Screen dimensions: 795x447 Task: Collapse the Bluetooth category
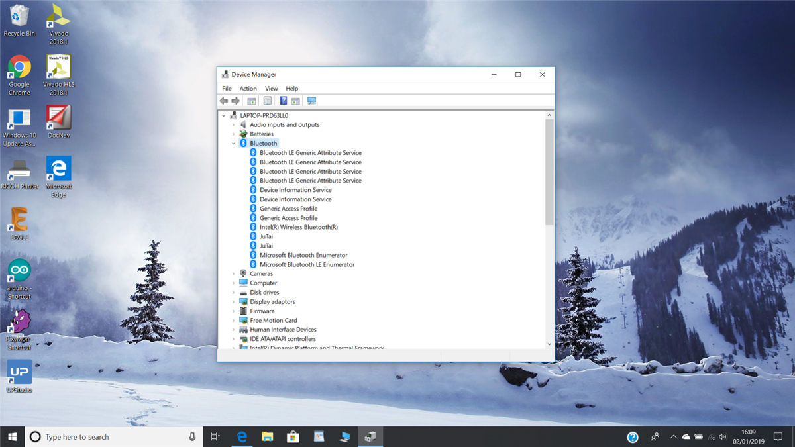pyautogui.click(x=234, y=144)
